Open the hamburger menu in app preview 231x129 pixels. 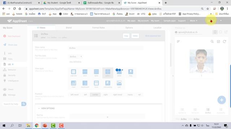178,42
